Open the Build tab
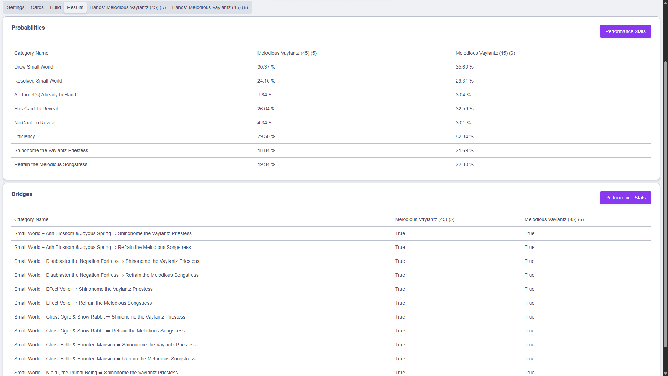The image size is (668, 376). click(55, 7)
